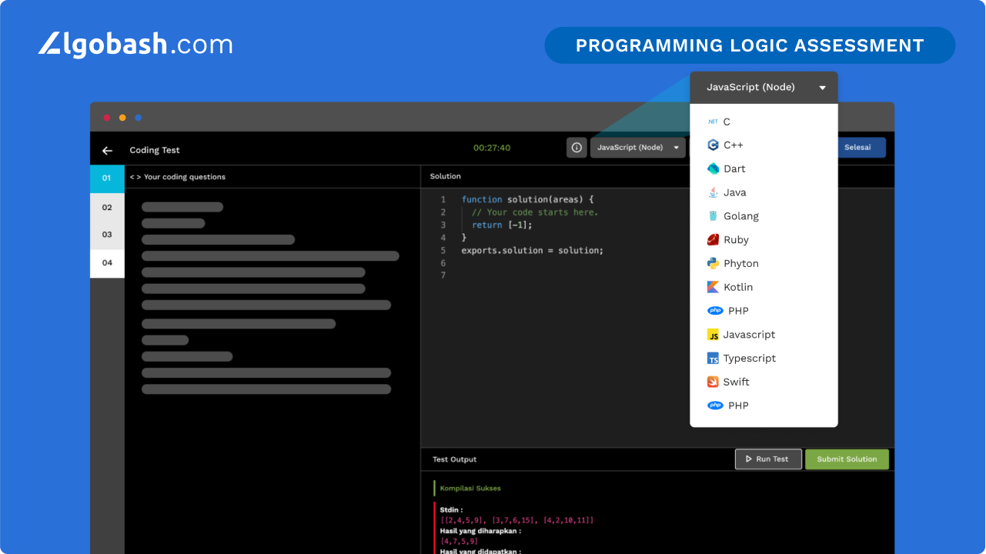Click the Kotlin logo icon
986x554 pixels.
coord(713,287)
